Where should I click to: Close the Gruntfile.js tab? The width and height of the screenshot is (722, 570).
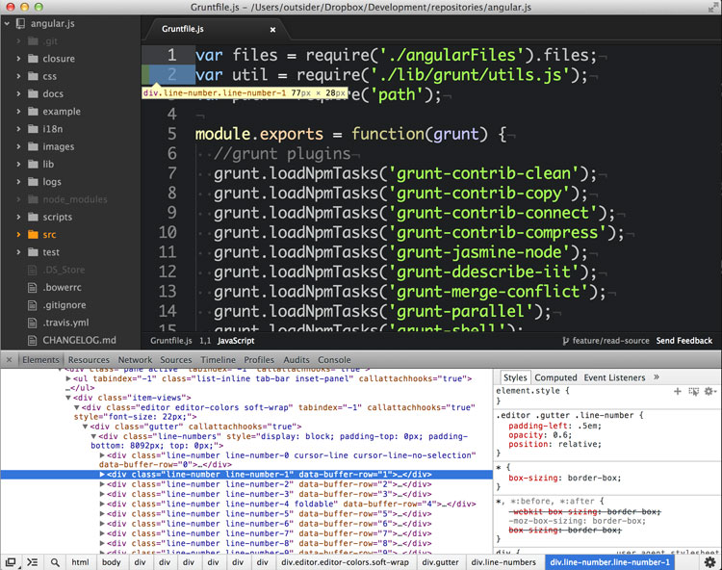coord(272,30)
